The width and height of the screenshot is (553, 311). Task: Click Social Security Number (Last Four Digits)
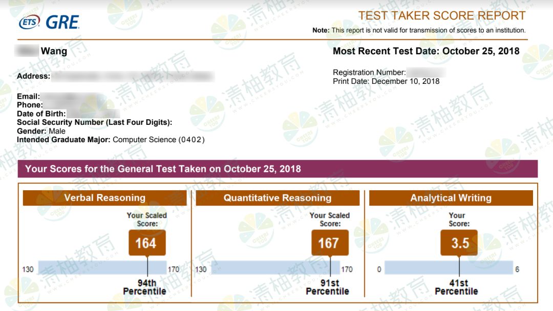point(95,122)
